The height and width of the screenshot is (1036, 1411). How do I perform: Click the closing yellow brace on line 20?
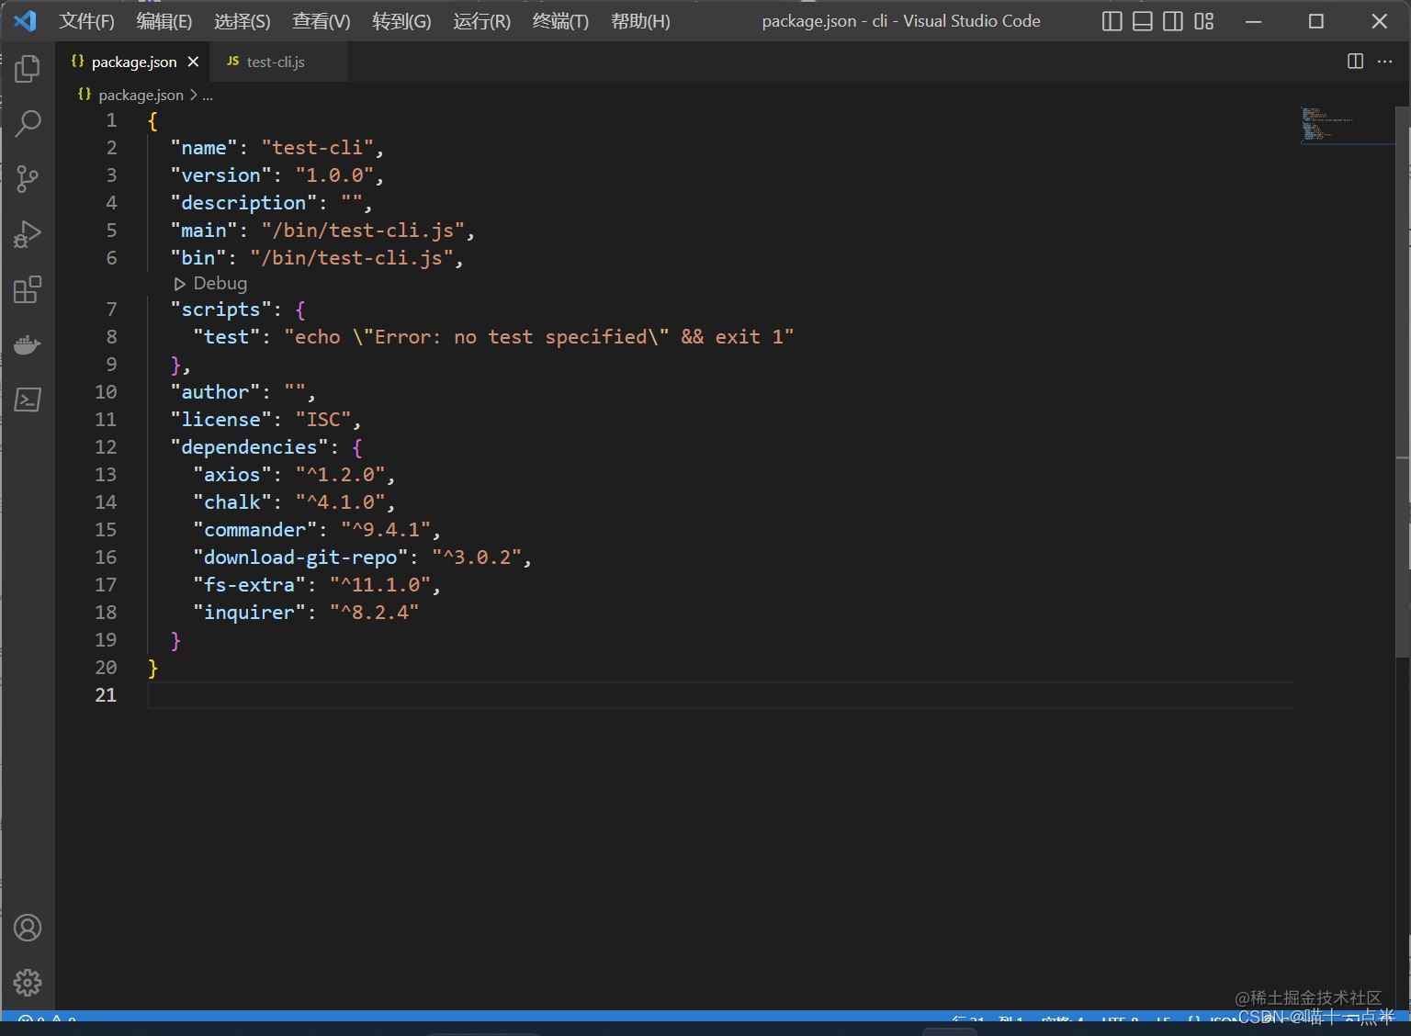[x=152, y=668]
